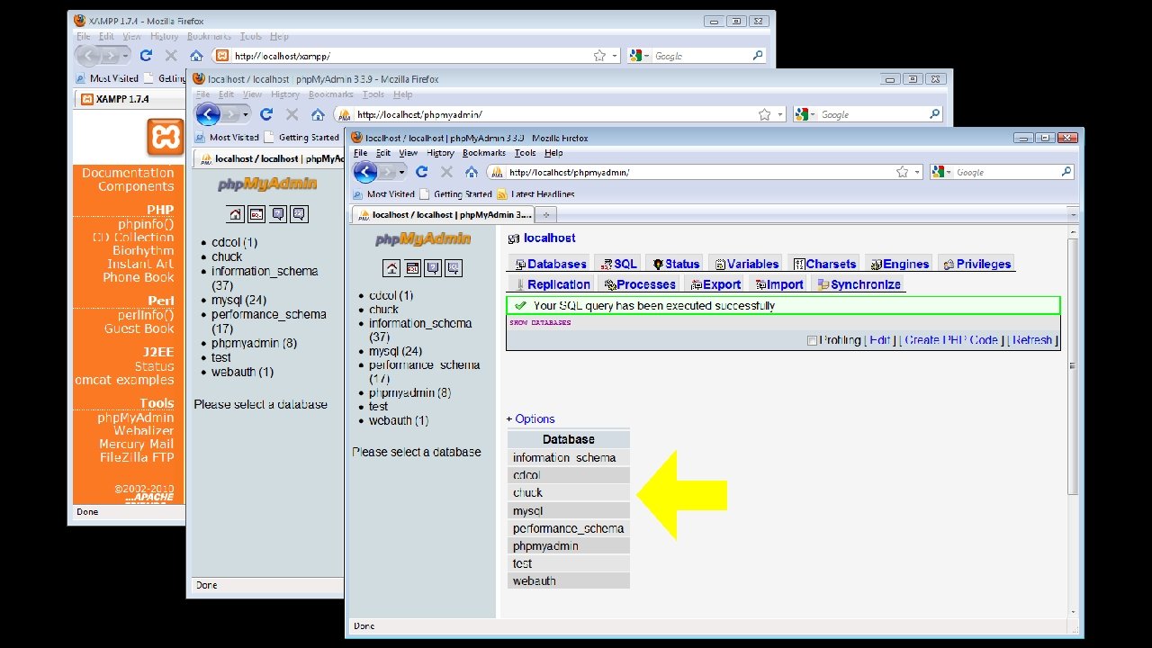Screen dimensions: 1152x648
Task: Open Bookmarks menu in front window
Action: click(484, 153)
